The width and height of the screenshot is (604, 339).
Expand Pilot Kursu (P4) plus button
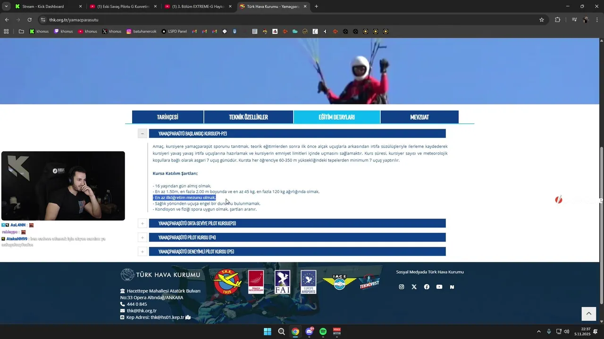(x=143, y=237)
